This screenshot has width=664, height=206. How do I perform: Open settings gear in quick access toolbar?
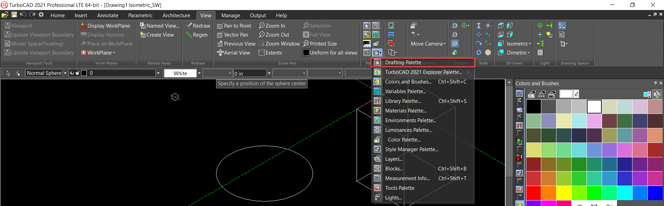(41, 14)
